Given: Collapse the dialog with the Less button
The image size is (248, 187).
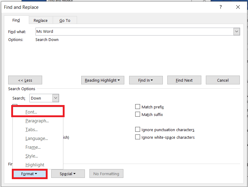Looking at the screenshot, I should (x=25, y=80).
